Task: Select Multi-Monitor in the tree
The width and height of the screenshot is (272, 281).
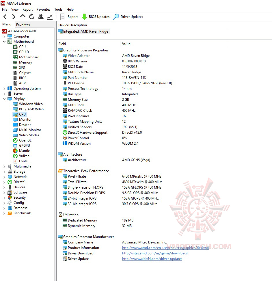Action: (x=30, y=130)
